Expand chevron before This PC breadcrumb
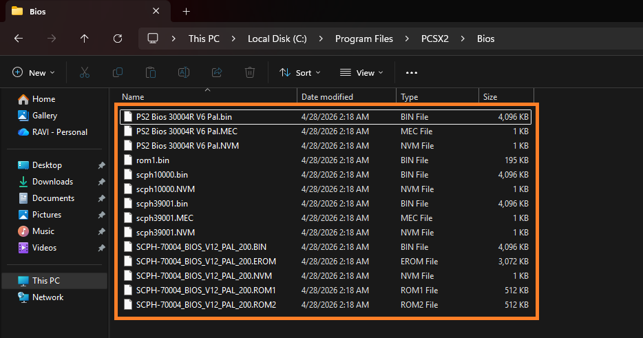 coord(174,39)
